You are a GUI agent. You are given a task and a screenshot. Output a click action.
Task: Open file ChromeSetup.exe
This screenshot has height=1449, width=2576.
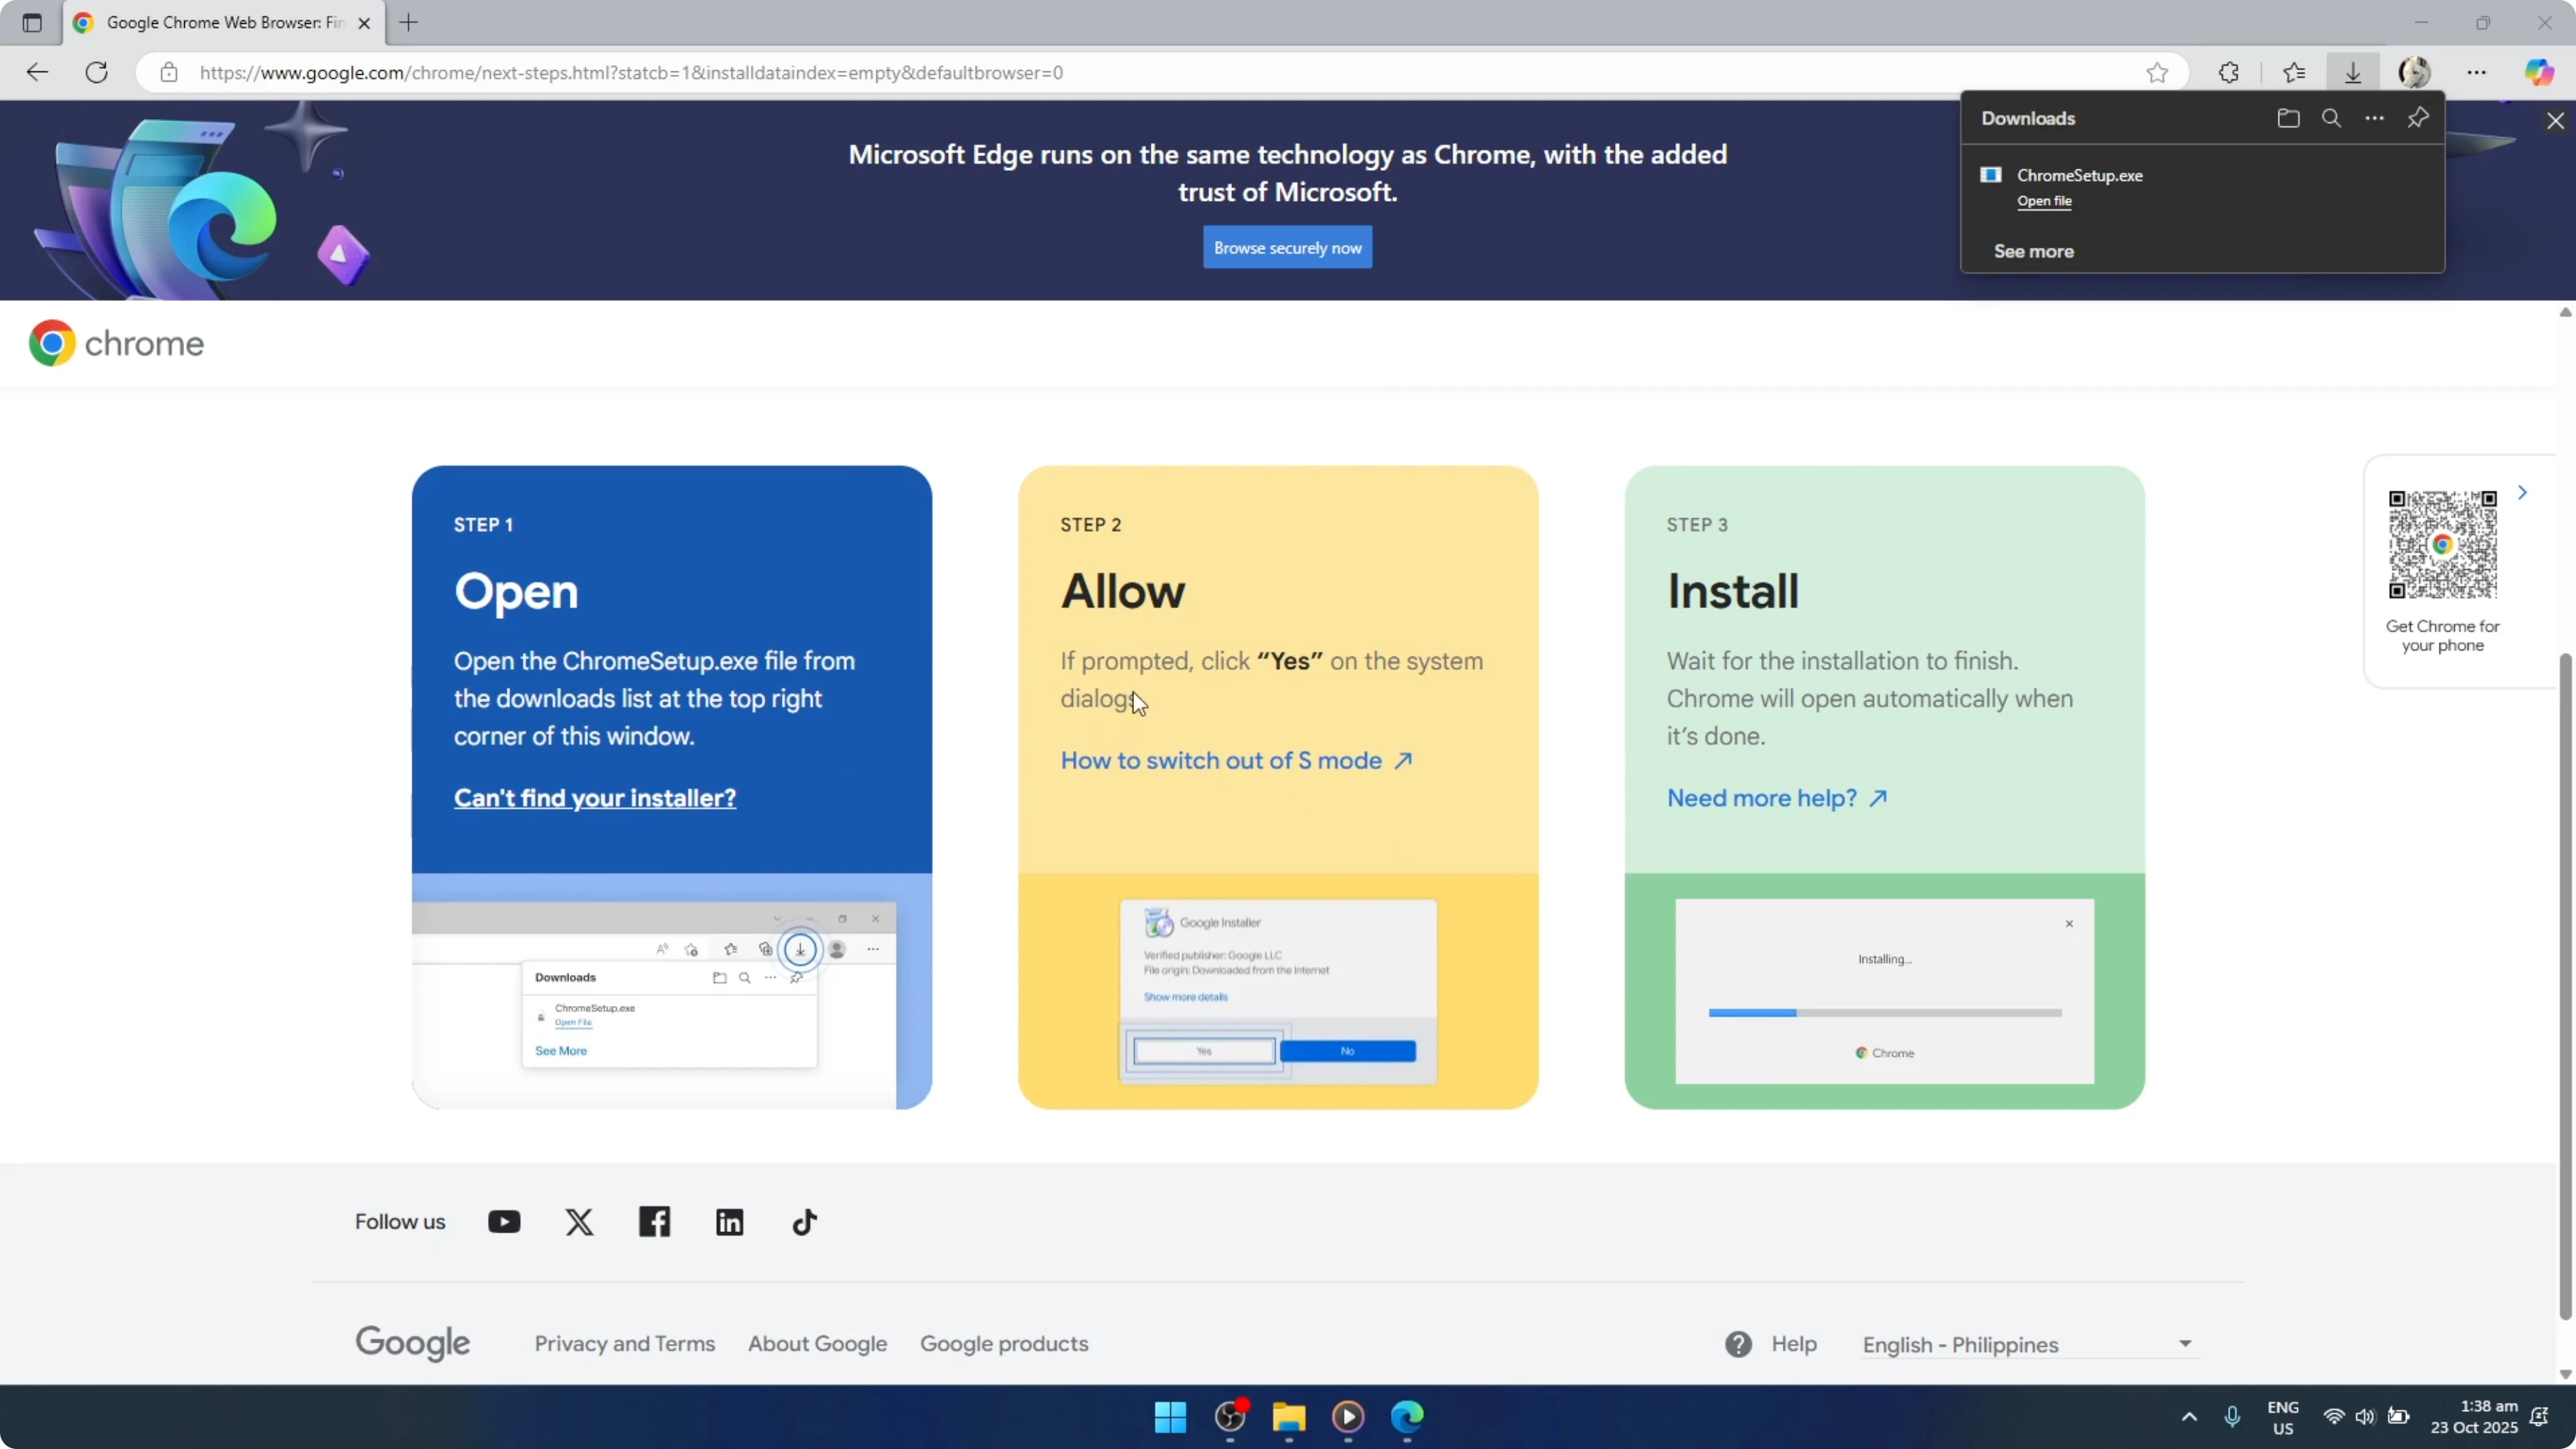click(2044, 201)
